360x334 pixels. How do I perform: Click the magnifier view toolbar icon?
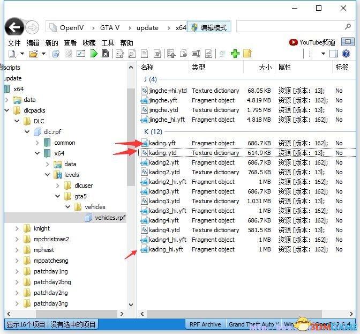click(x=132, y=54)
